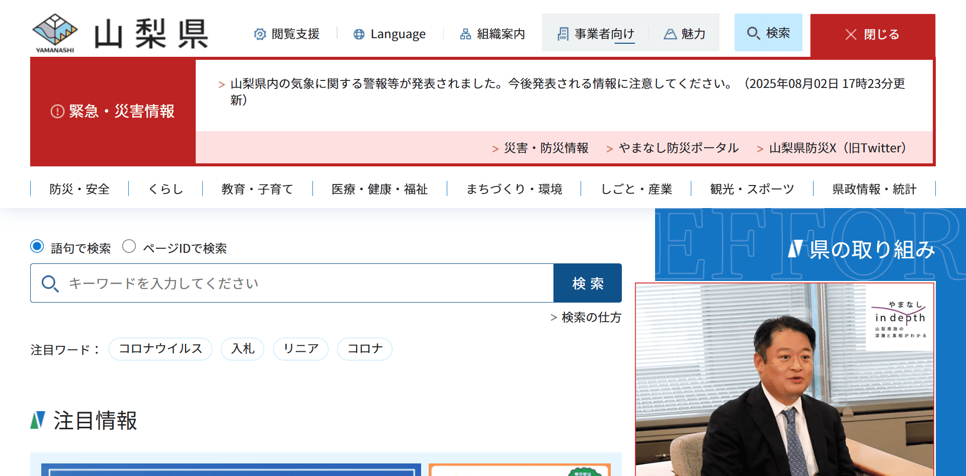Open 県政情報・統計 menu
Viewport: 966px width, 476px height.
(x=874, y=189)
